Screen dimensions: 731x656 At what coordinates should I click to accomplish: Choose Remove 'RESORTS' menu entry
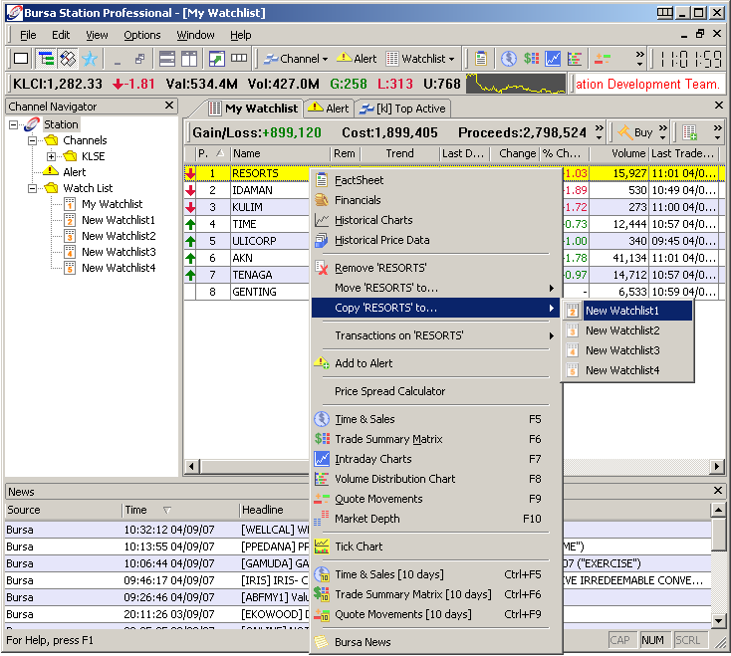click(x=436, y=268)
